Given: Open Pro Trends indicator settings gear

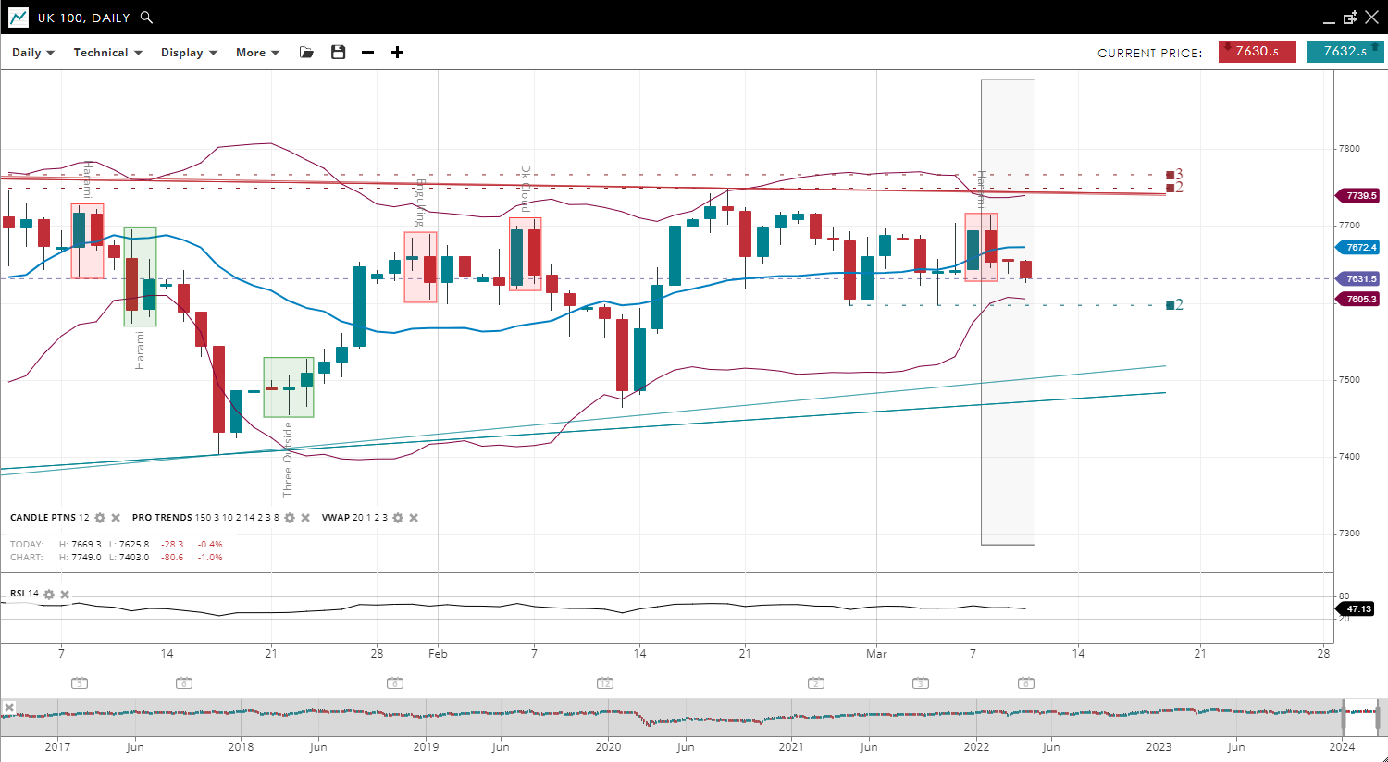Looking at the screenshot, I should click(290, 518).
